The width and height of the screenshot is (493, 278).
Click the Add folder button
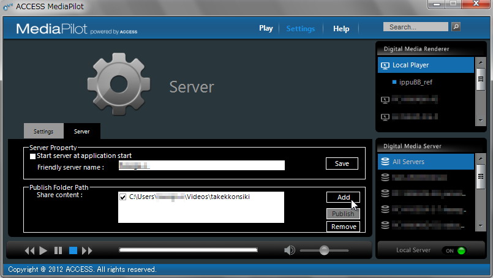pyautogui.click(x=343, y=197)
